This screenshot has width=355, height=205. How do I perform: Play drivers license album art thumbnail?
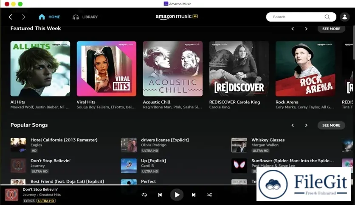point(129,145)
